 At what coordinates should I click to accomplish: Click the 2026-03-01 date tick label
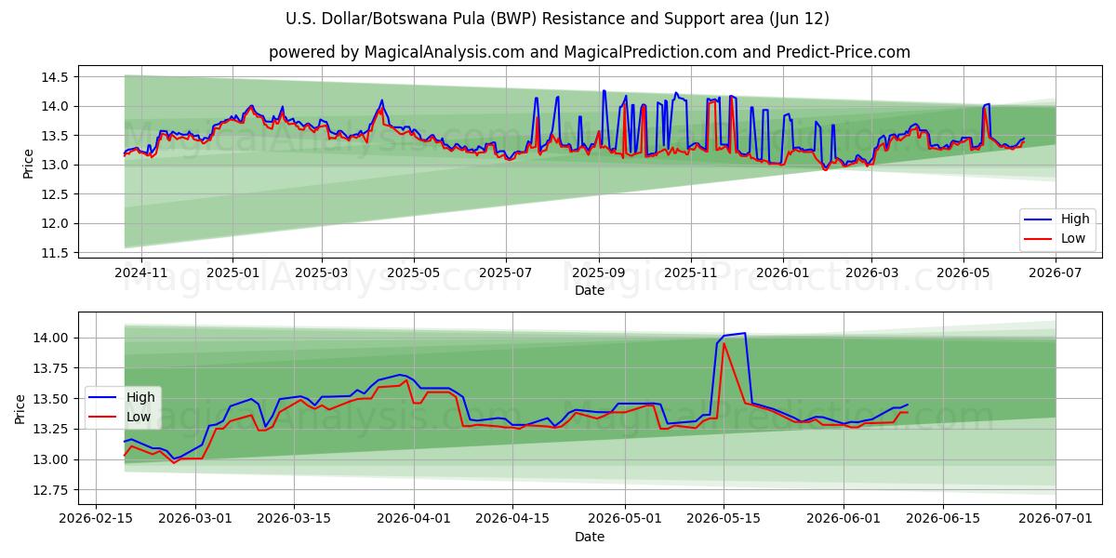click(x=195, y=519)
